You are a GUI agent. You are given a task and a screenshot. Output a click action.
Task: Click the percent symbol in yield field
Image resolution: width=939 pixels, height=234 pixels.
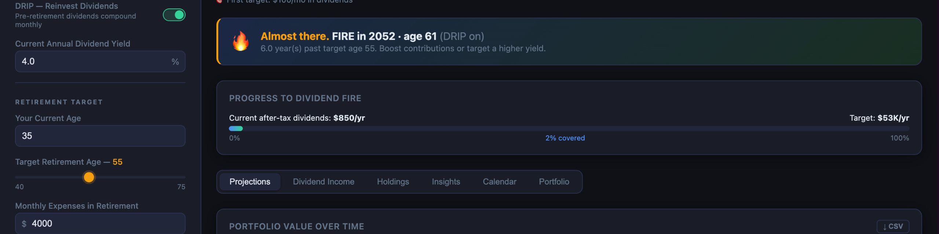tap(175, 62)
